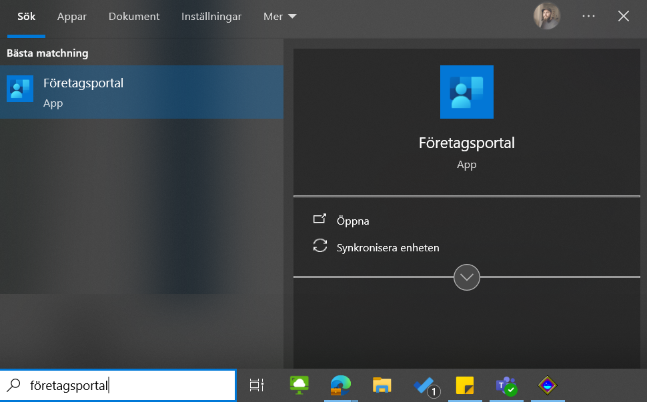
Task: Switch to the Sök tab
Action: click(27, 17)
